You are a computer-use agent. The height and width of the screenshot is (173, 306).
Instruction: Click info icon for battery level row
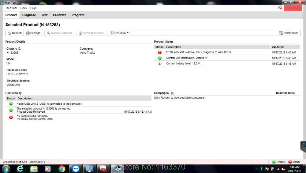160,63
